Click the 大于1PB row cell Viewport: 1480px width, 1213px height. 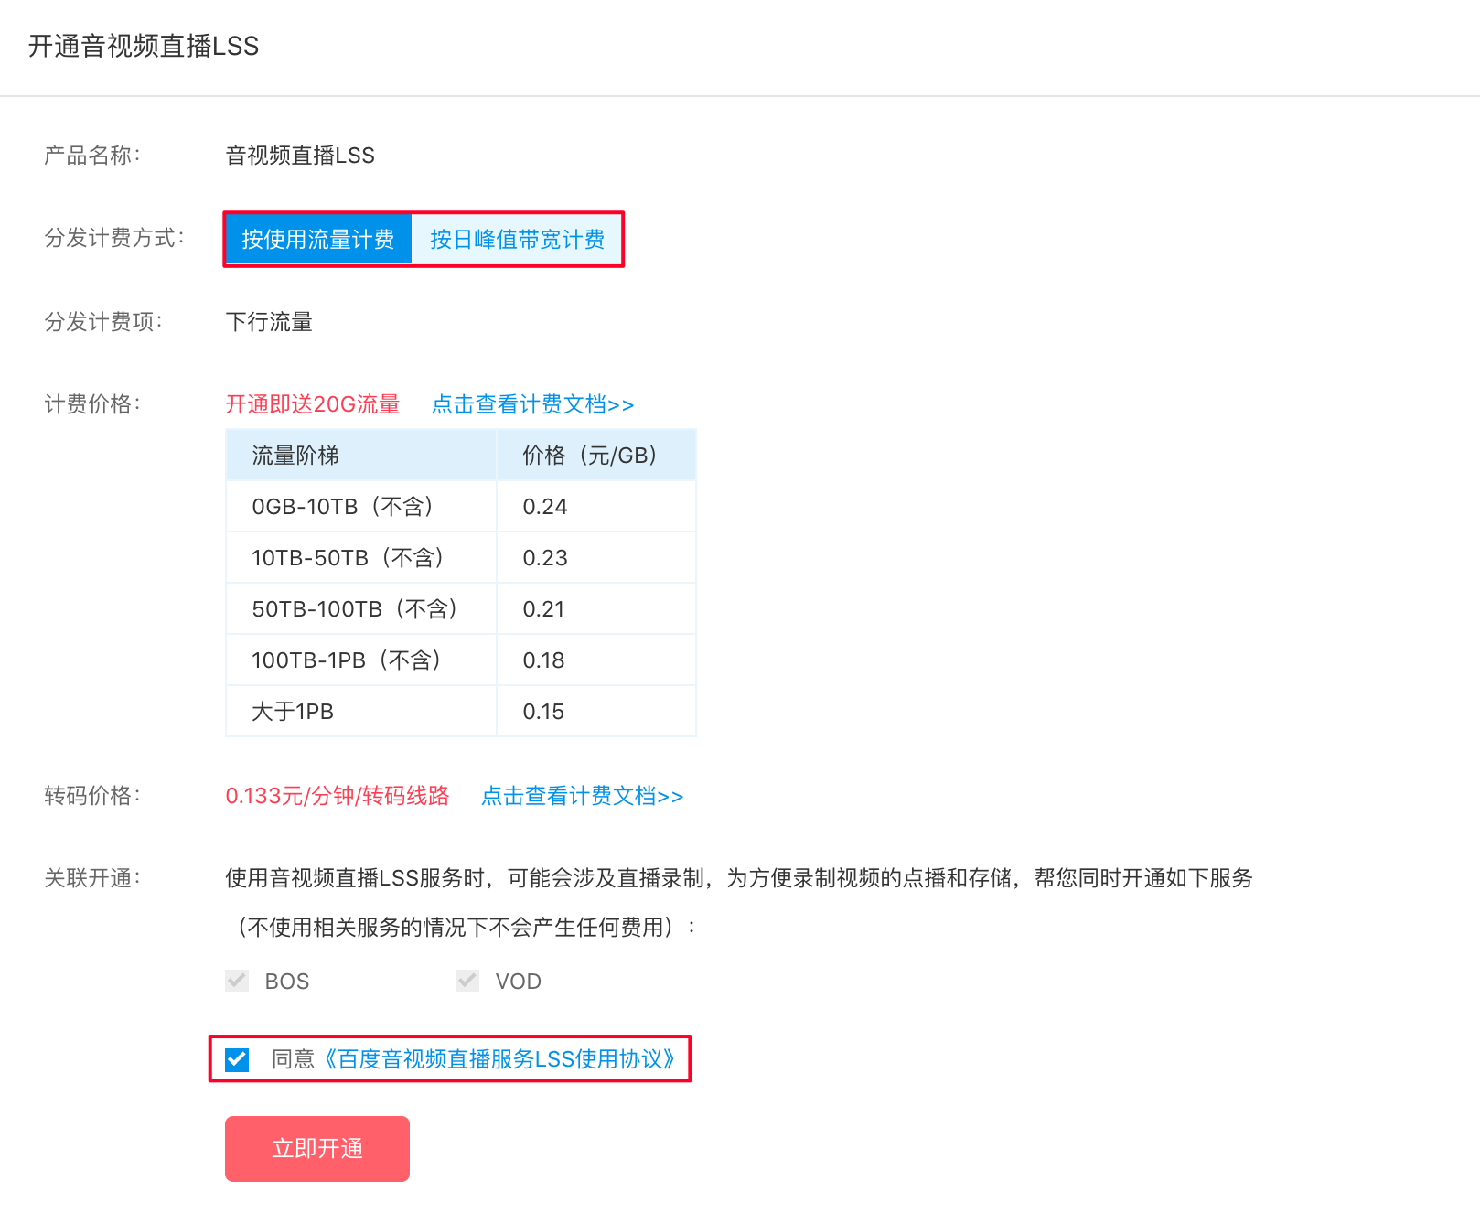[360, 711]
